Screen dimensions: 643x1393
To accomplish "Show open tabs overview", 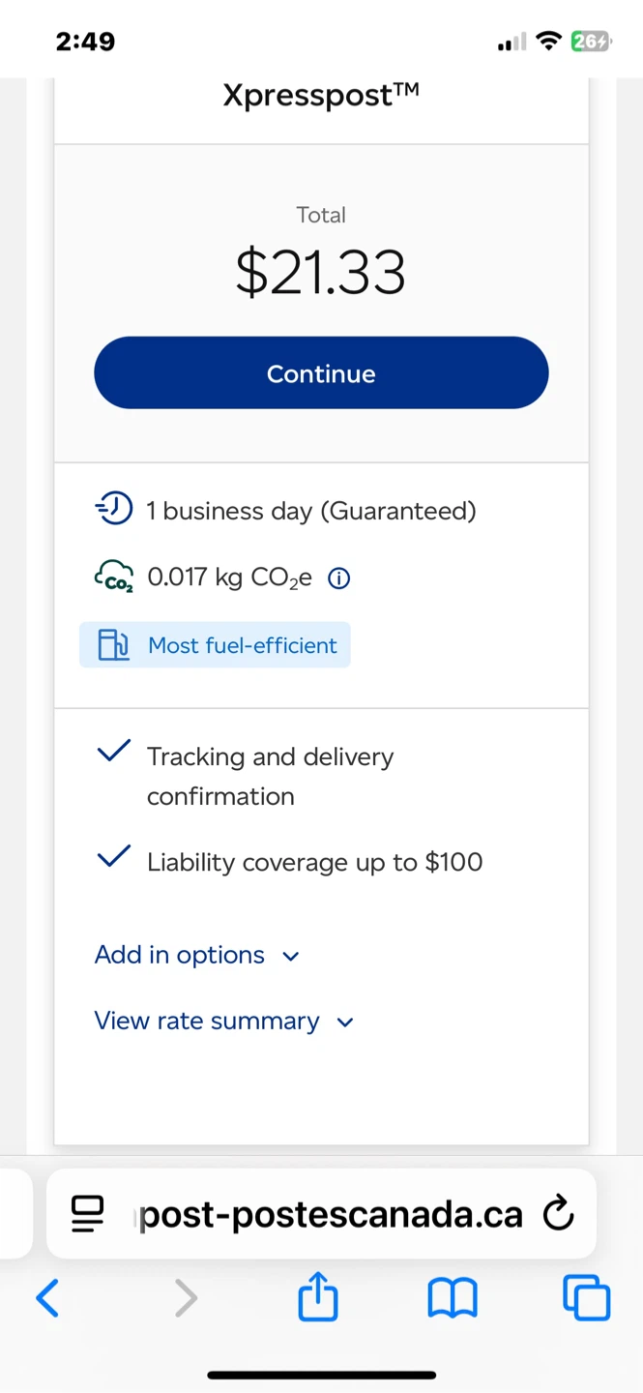I will click(x=586, y=1297).
